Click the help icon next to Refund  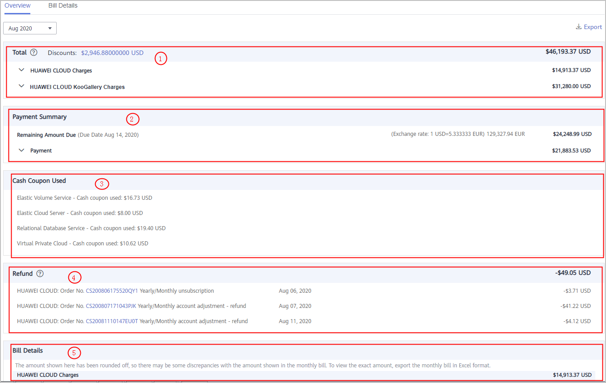(x=40, y=274)
